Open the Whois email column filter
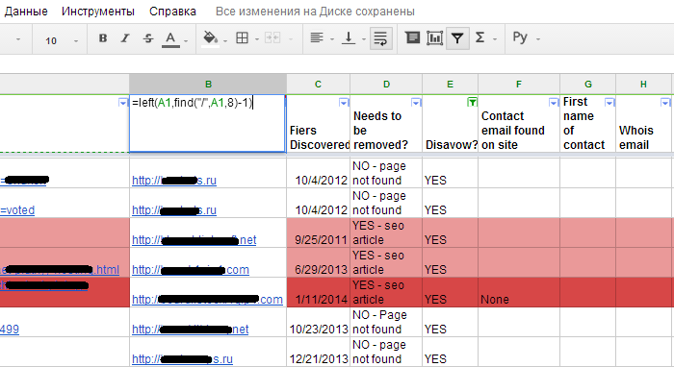Viewport: 674px width, 367px height. (x=665, y=103)
